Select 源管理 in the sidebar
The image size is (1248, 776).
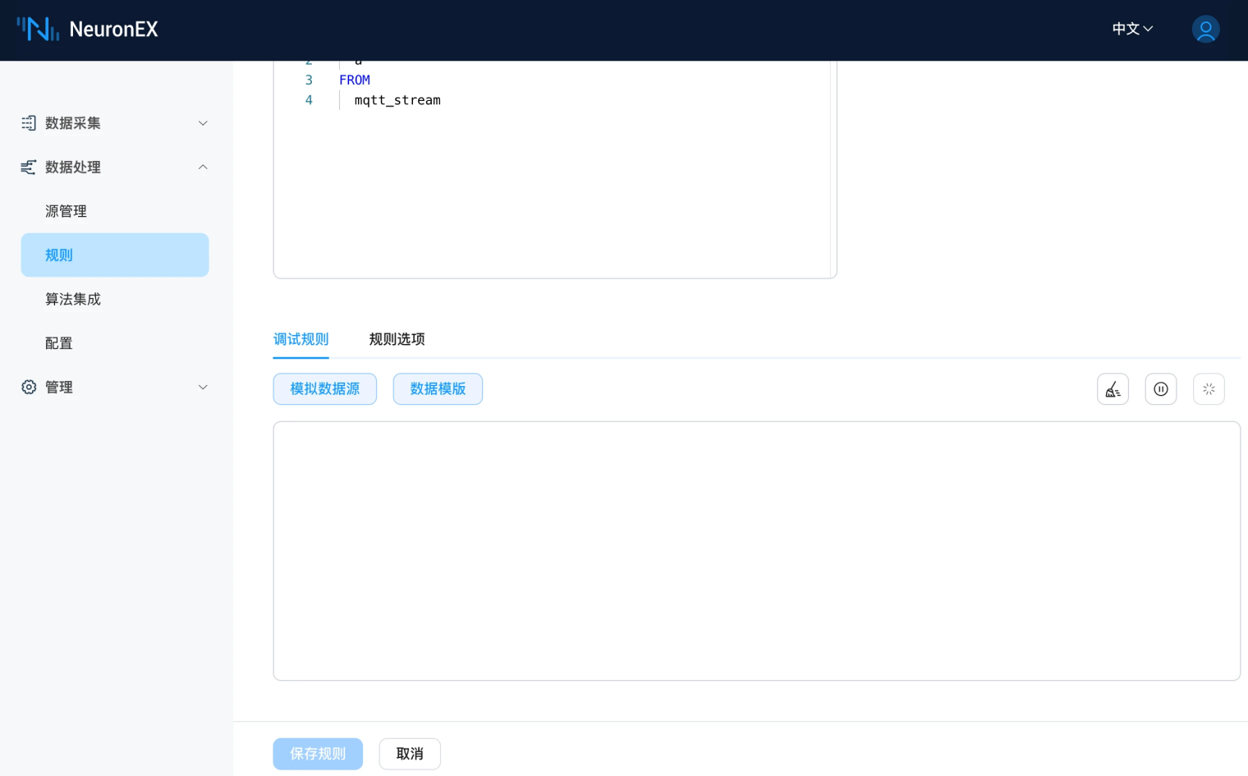click(66, 211)
